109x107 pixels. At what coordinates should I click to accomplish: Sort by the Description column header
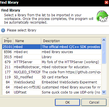coord(71,41)
